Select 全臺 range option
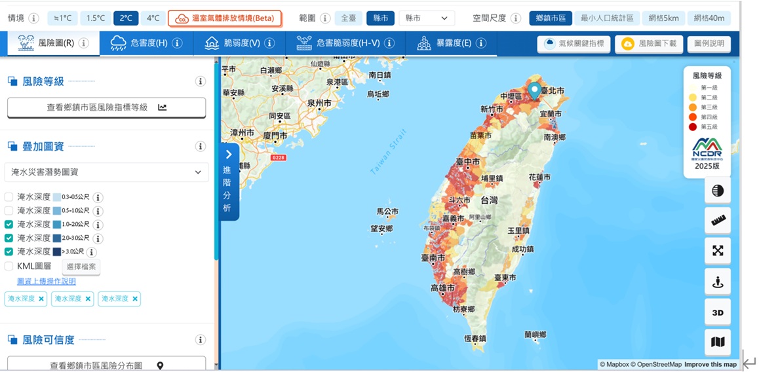 click(x=349, y=18)
